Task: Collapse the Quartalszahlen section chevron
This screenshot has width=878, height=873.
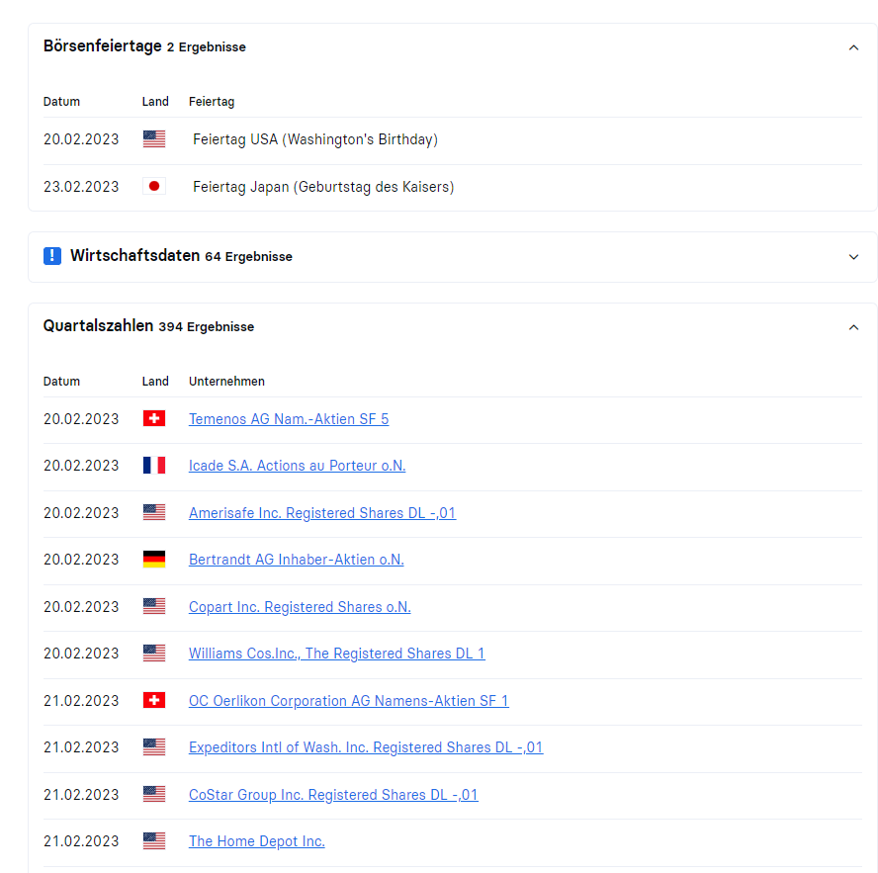Action: pos(853,327)
